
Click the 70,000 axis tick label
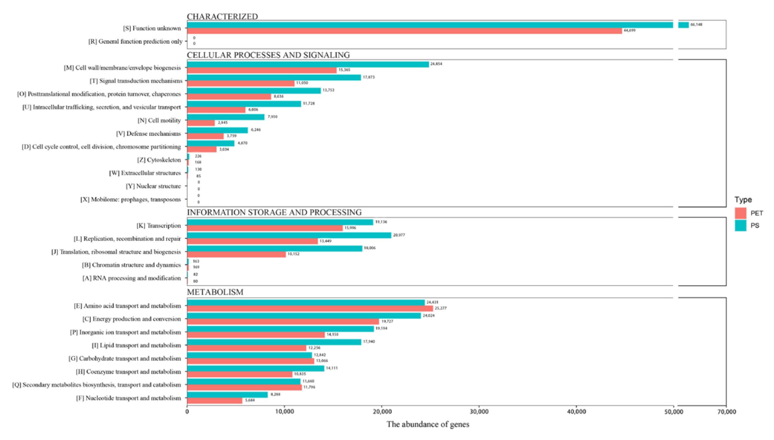point(727,412)
